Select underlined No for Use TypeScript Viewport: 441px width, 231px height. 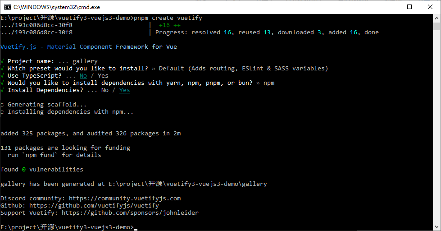point(83,76)
